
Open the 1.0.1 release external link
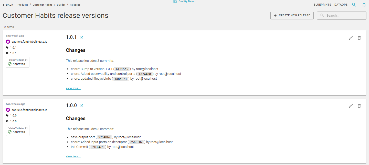pyautogui.click(x=81, y=37)
